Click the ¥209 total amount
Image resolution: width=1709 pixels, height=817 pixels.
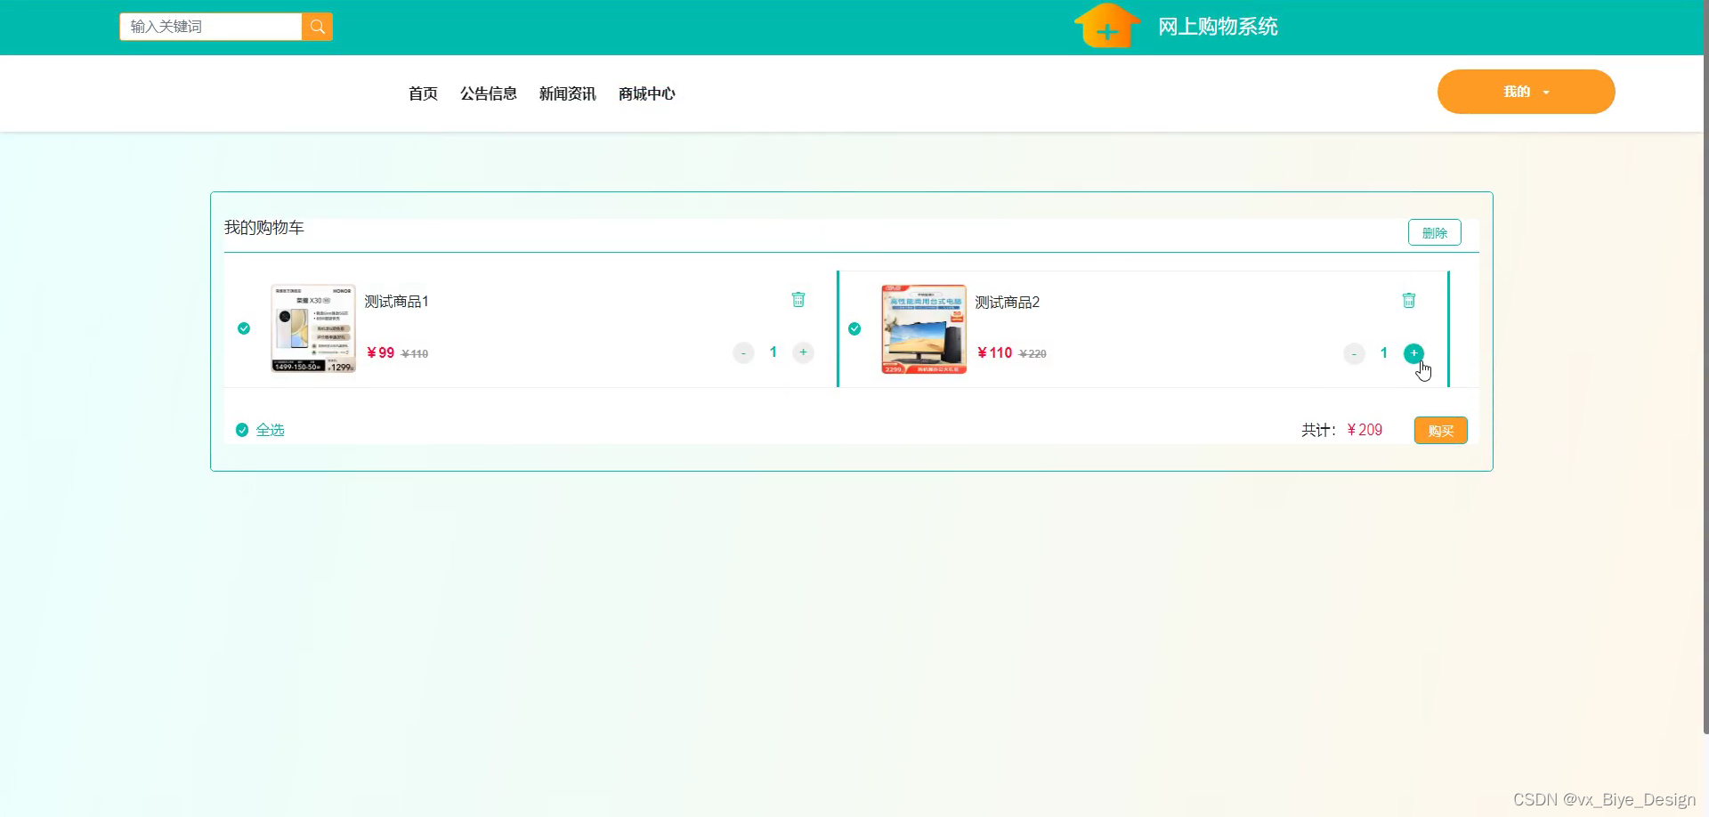click(1365, 430)
